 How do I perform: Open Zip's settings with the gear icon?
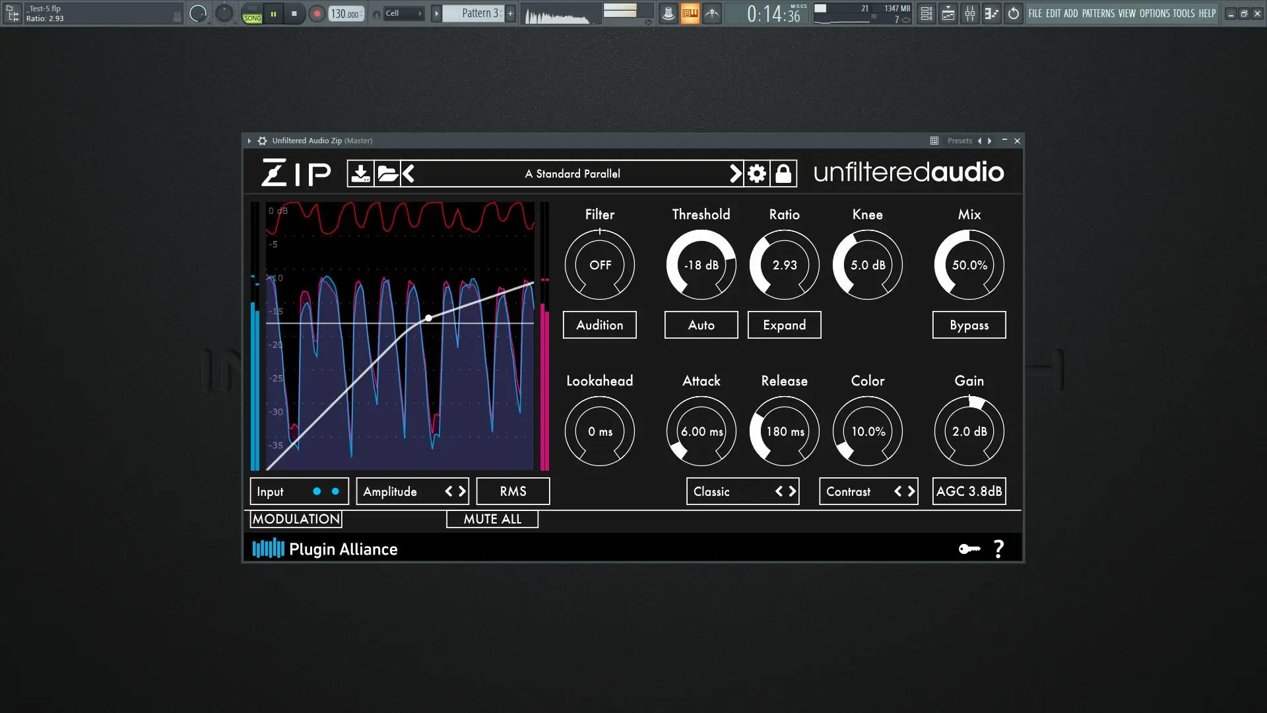click(x=756, y=173)
